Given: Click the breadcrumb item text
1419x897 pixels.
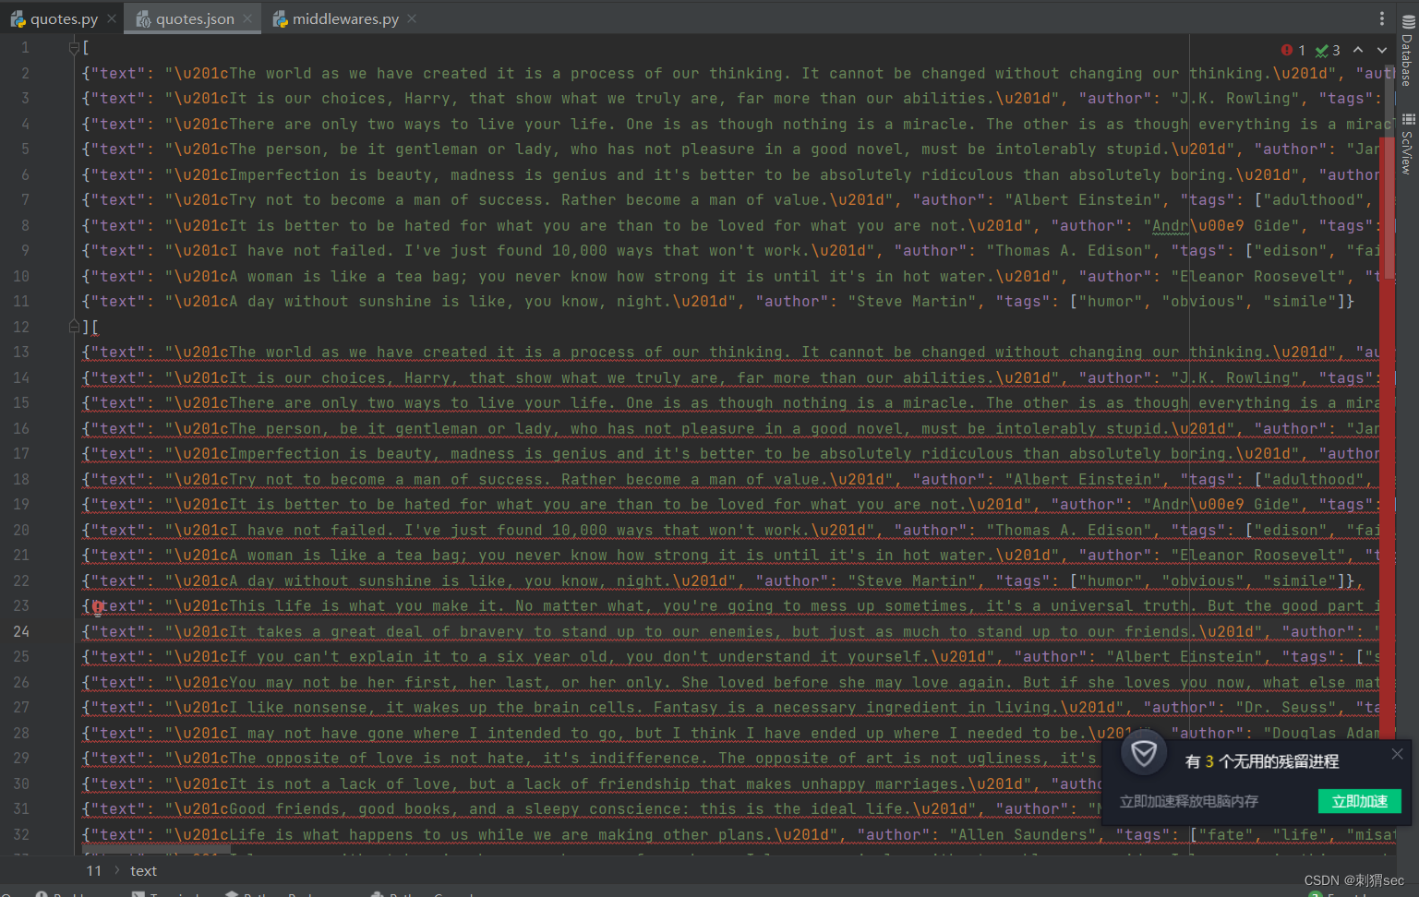Looking at the screenshot, I should (143, 870).
